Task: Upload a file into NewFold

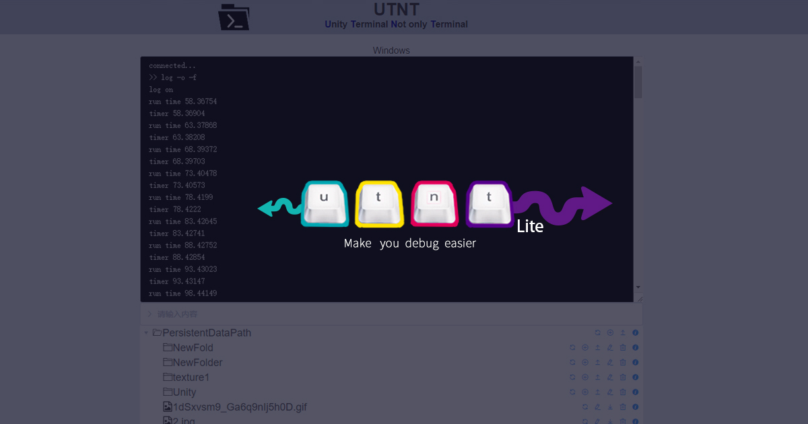Action: pos(597,347)
